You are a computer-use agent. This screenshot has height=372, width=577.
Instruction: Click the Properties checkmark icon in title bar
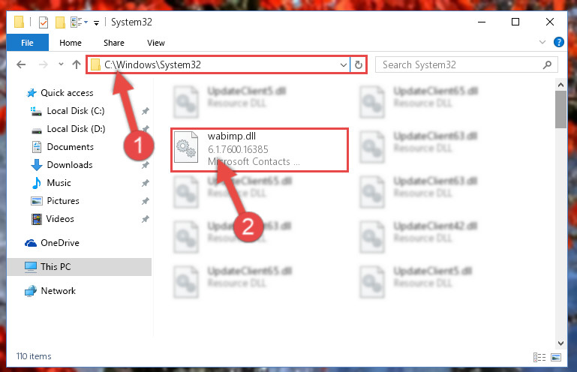tap(44, 22)
